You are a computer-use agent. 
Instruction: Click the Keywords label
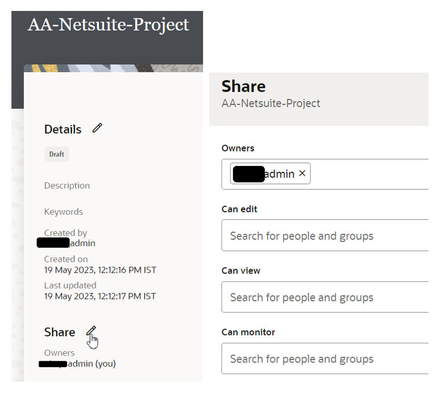point(64,212)
